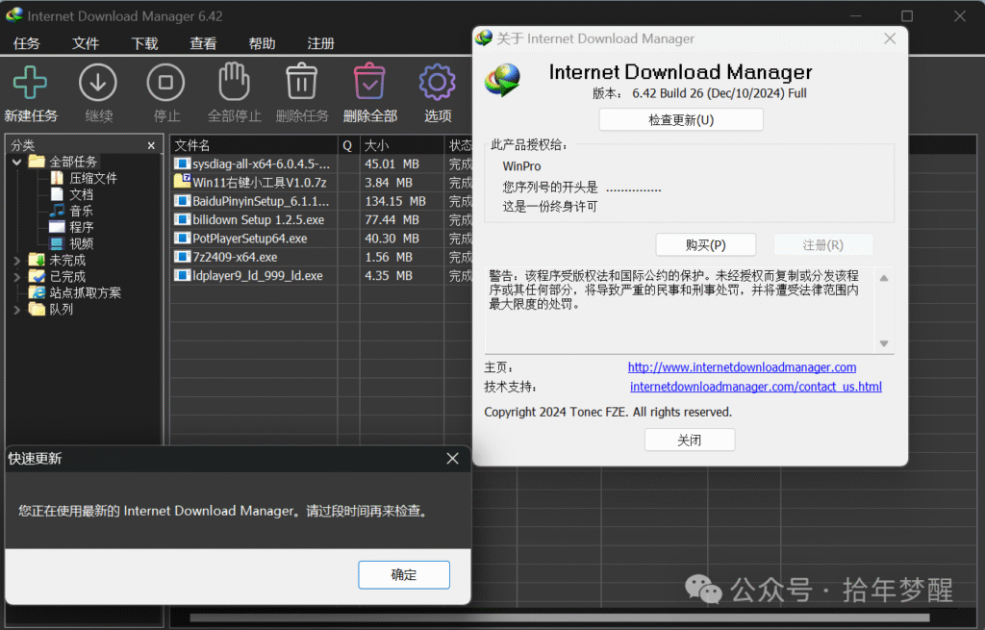Open the 下载 menu

(144, 43)
